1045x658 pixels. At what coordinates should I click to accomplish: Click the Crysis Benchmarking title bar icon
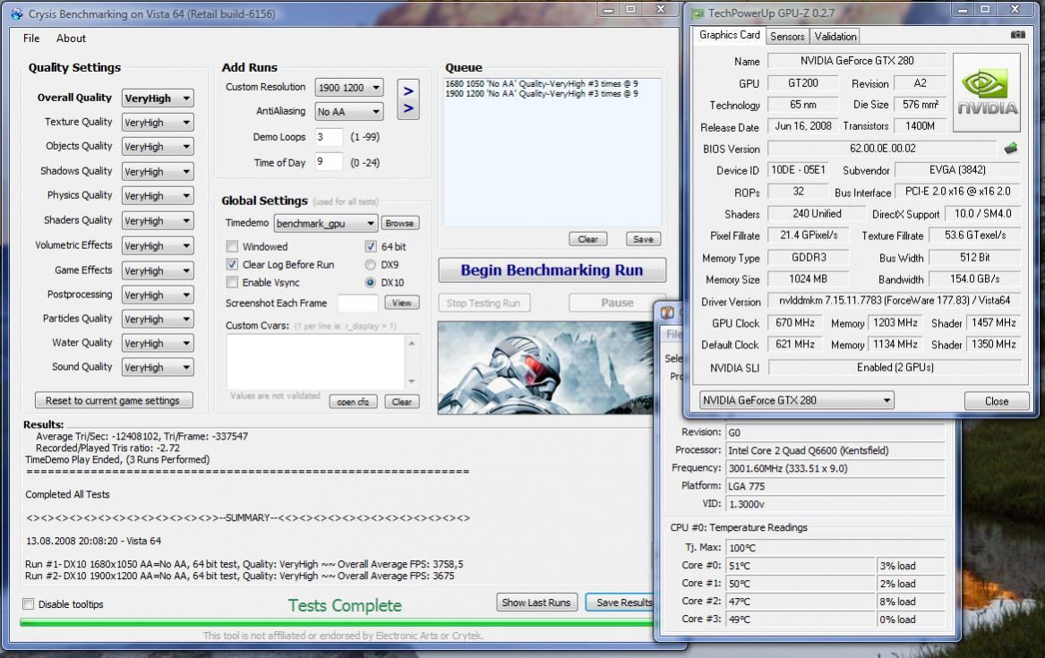pos(17,14)
